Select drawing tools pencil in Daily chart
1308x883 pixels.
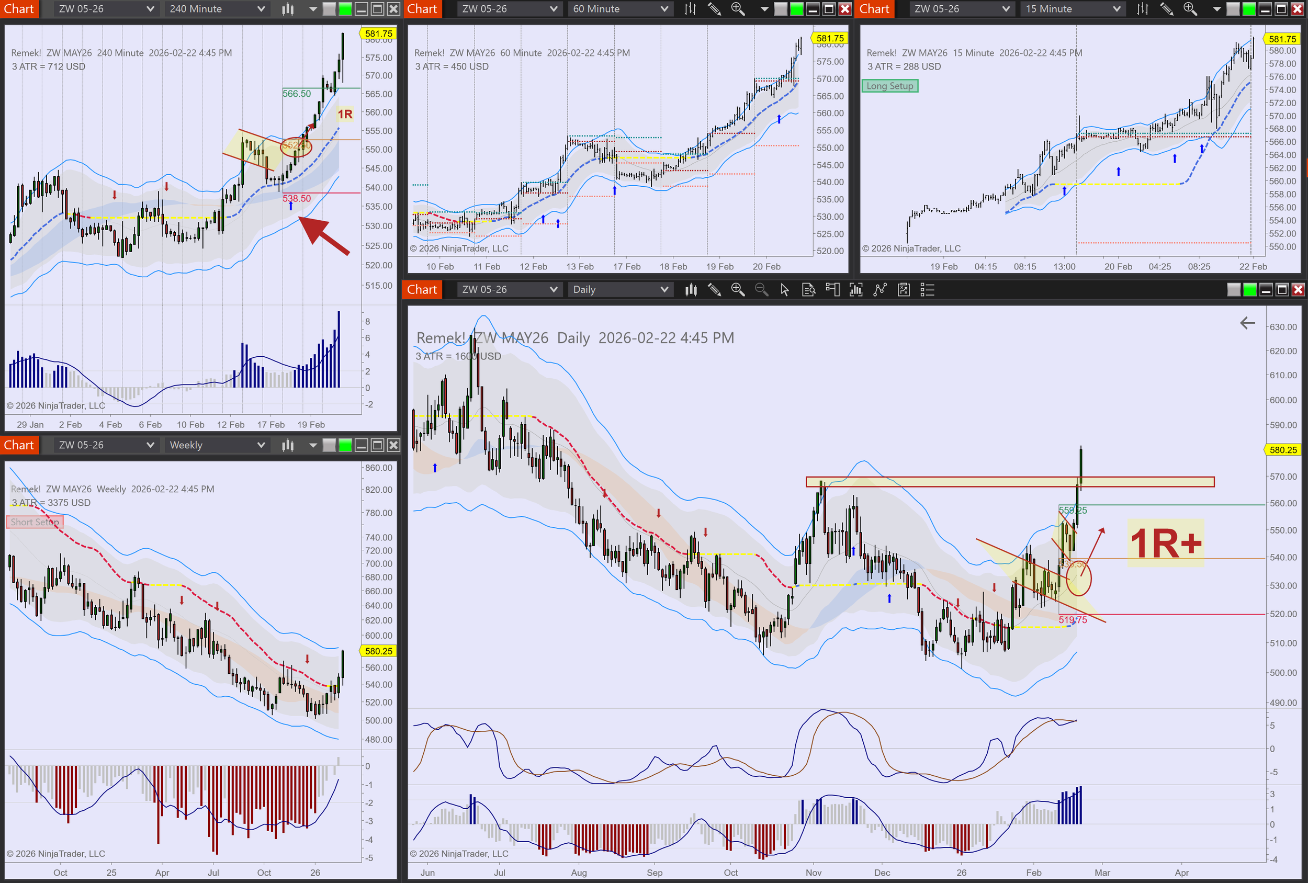[x=714, y=290]
